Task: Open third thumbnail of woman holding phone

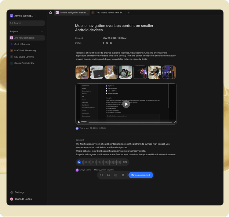Action: click(x=111, y=72)
